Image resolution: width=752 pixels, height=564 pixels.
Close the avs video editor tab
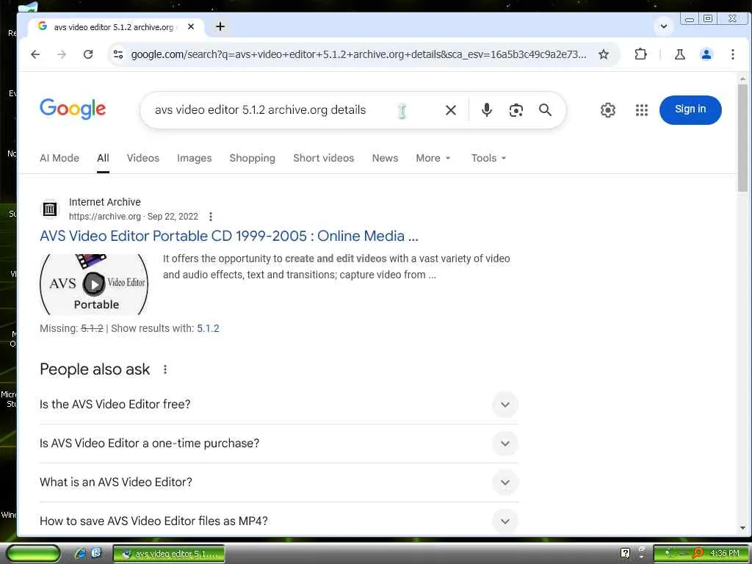click(x=191, y=27)
